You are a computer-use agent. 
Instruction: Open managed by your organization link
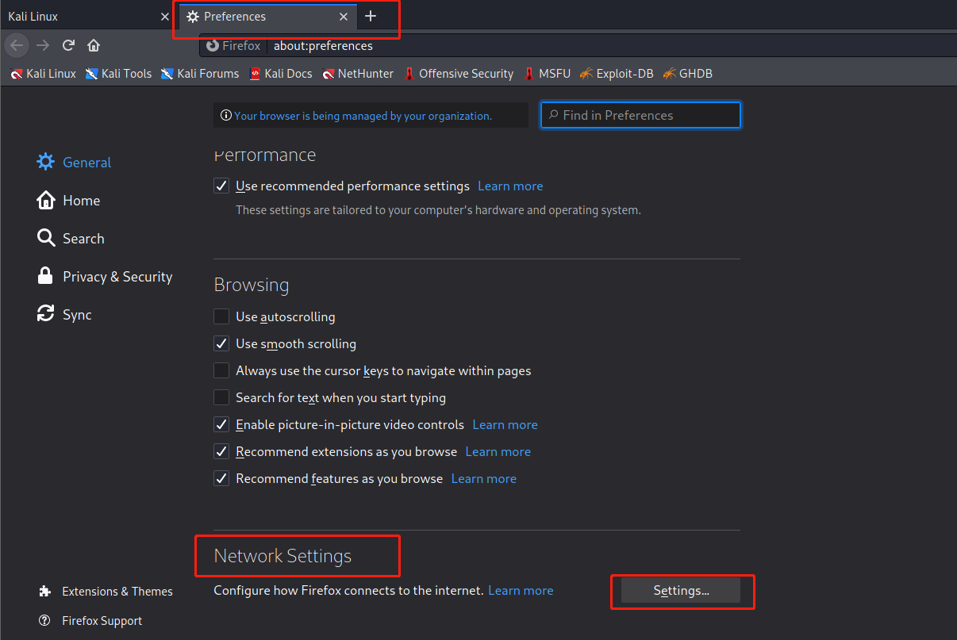point(363,116)
